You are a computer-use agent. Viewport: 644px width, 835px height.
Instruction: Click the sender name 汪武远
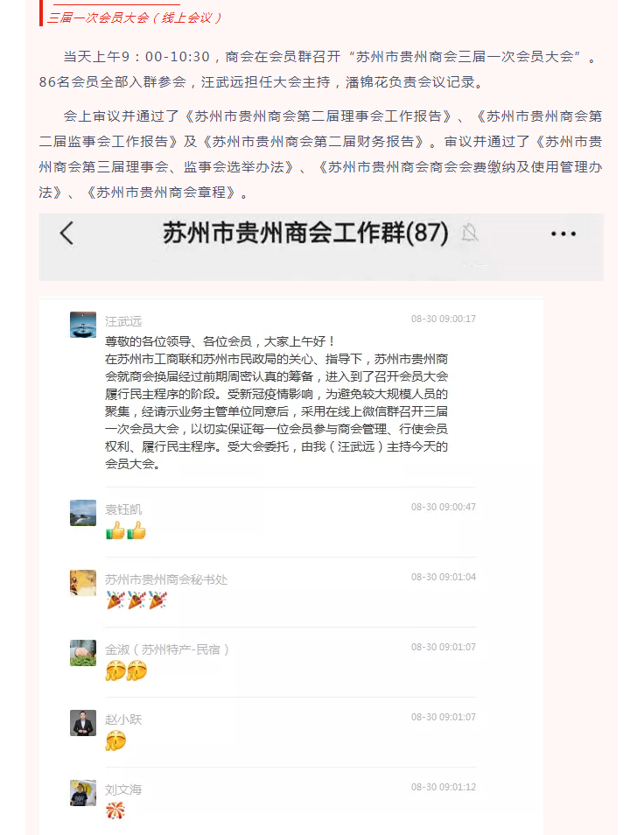pyautogui.click(x=123, y=321)
